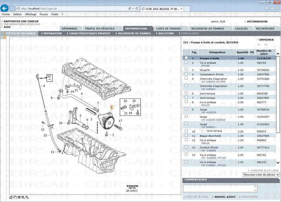Switch to the Liste de travail tab
The image size is (281, 202).
169,28
